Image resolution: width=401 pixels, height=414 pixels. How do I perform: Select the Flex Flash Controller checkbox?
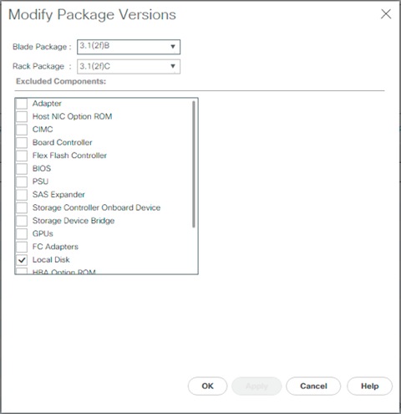click(22, 156)
